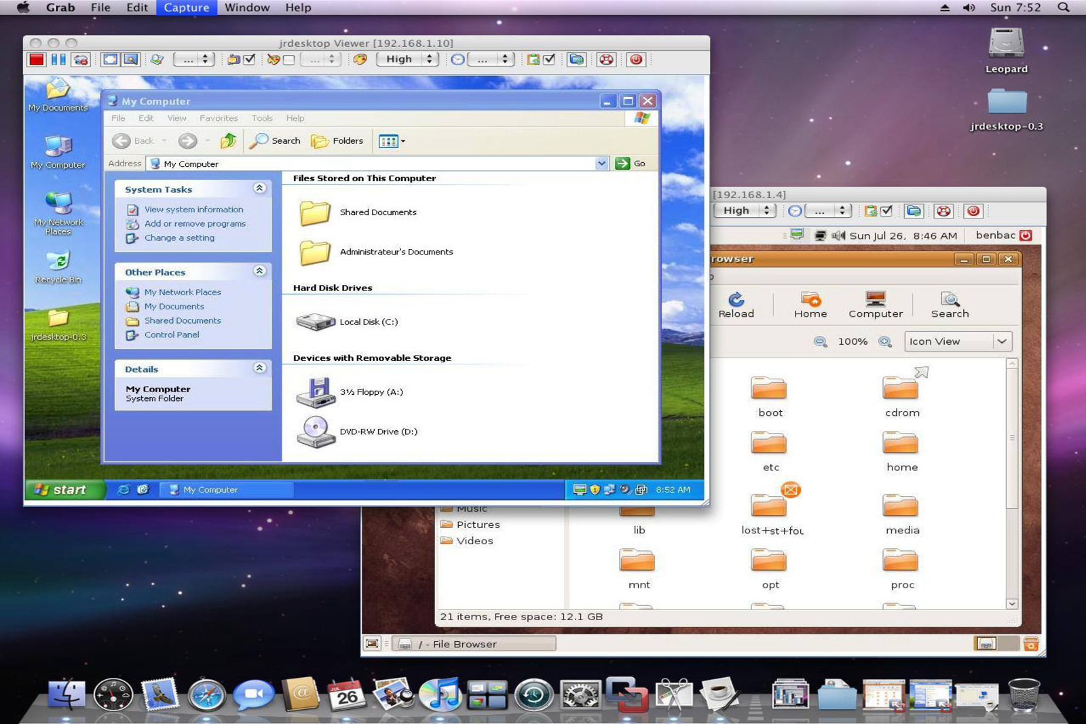
Task: Open the Views dropdown button in My Computer toolbar
Action: point(392,141)
